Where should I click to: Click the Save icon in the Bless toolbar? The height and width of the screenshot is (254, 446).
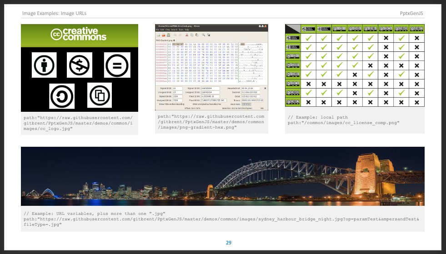(x=168, y=35)
